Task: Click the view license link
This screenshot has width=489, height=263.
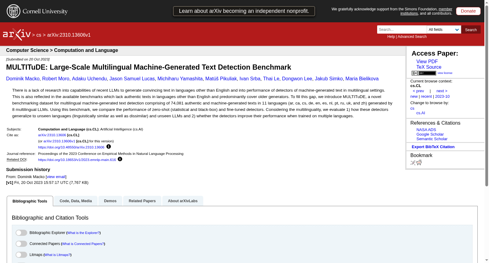Action: (445, 73)
